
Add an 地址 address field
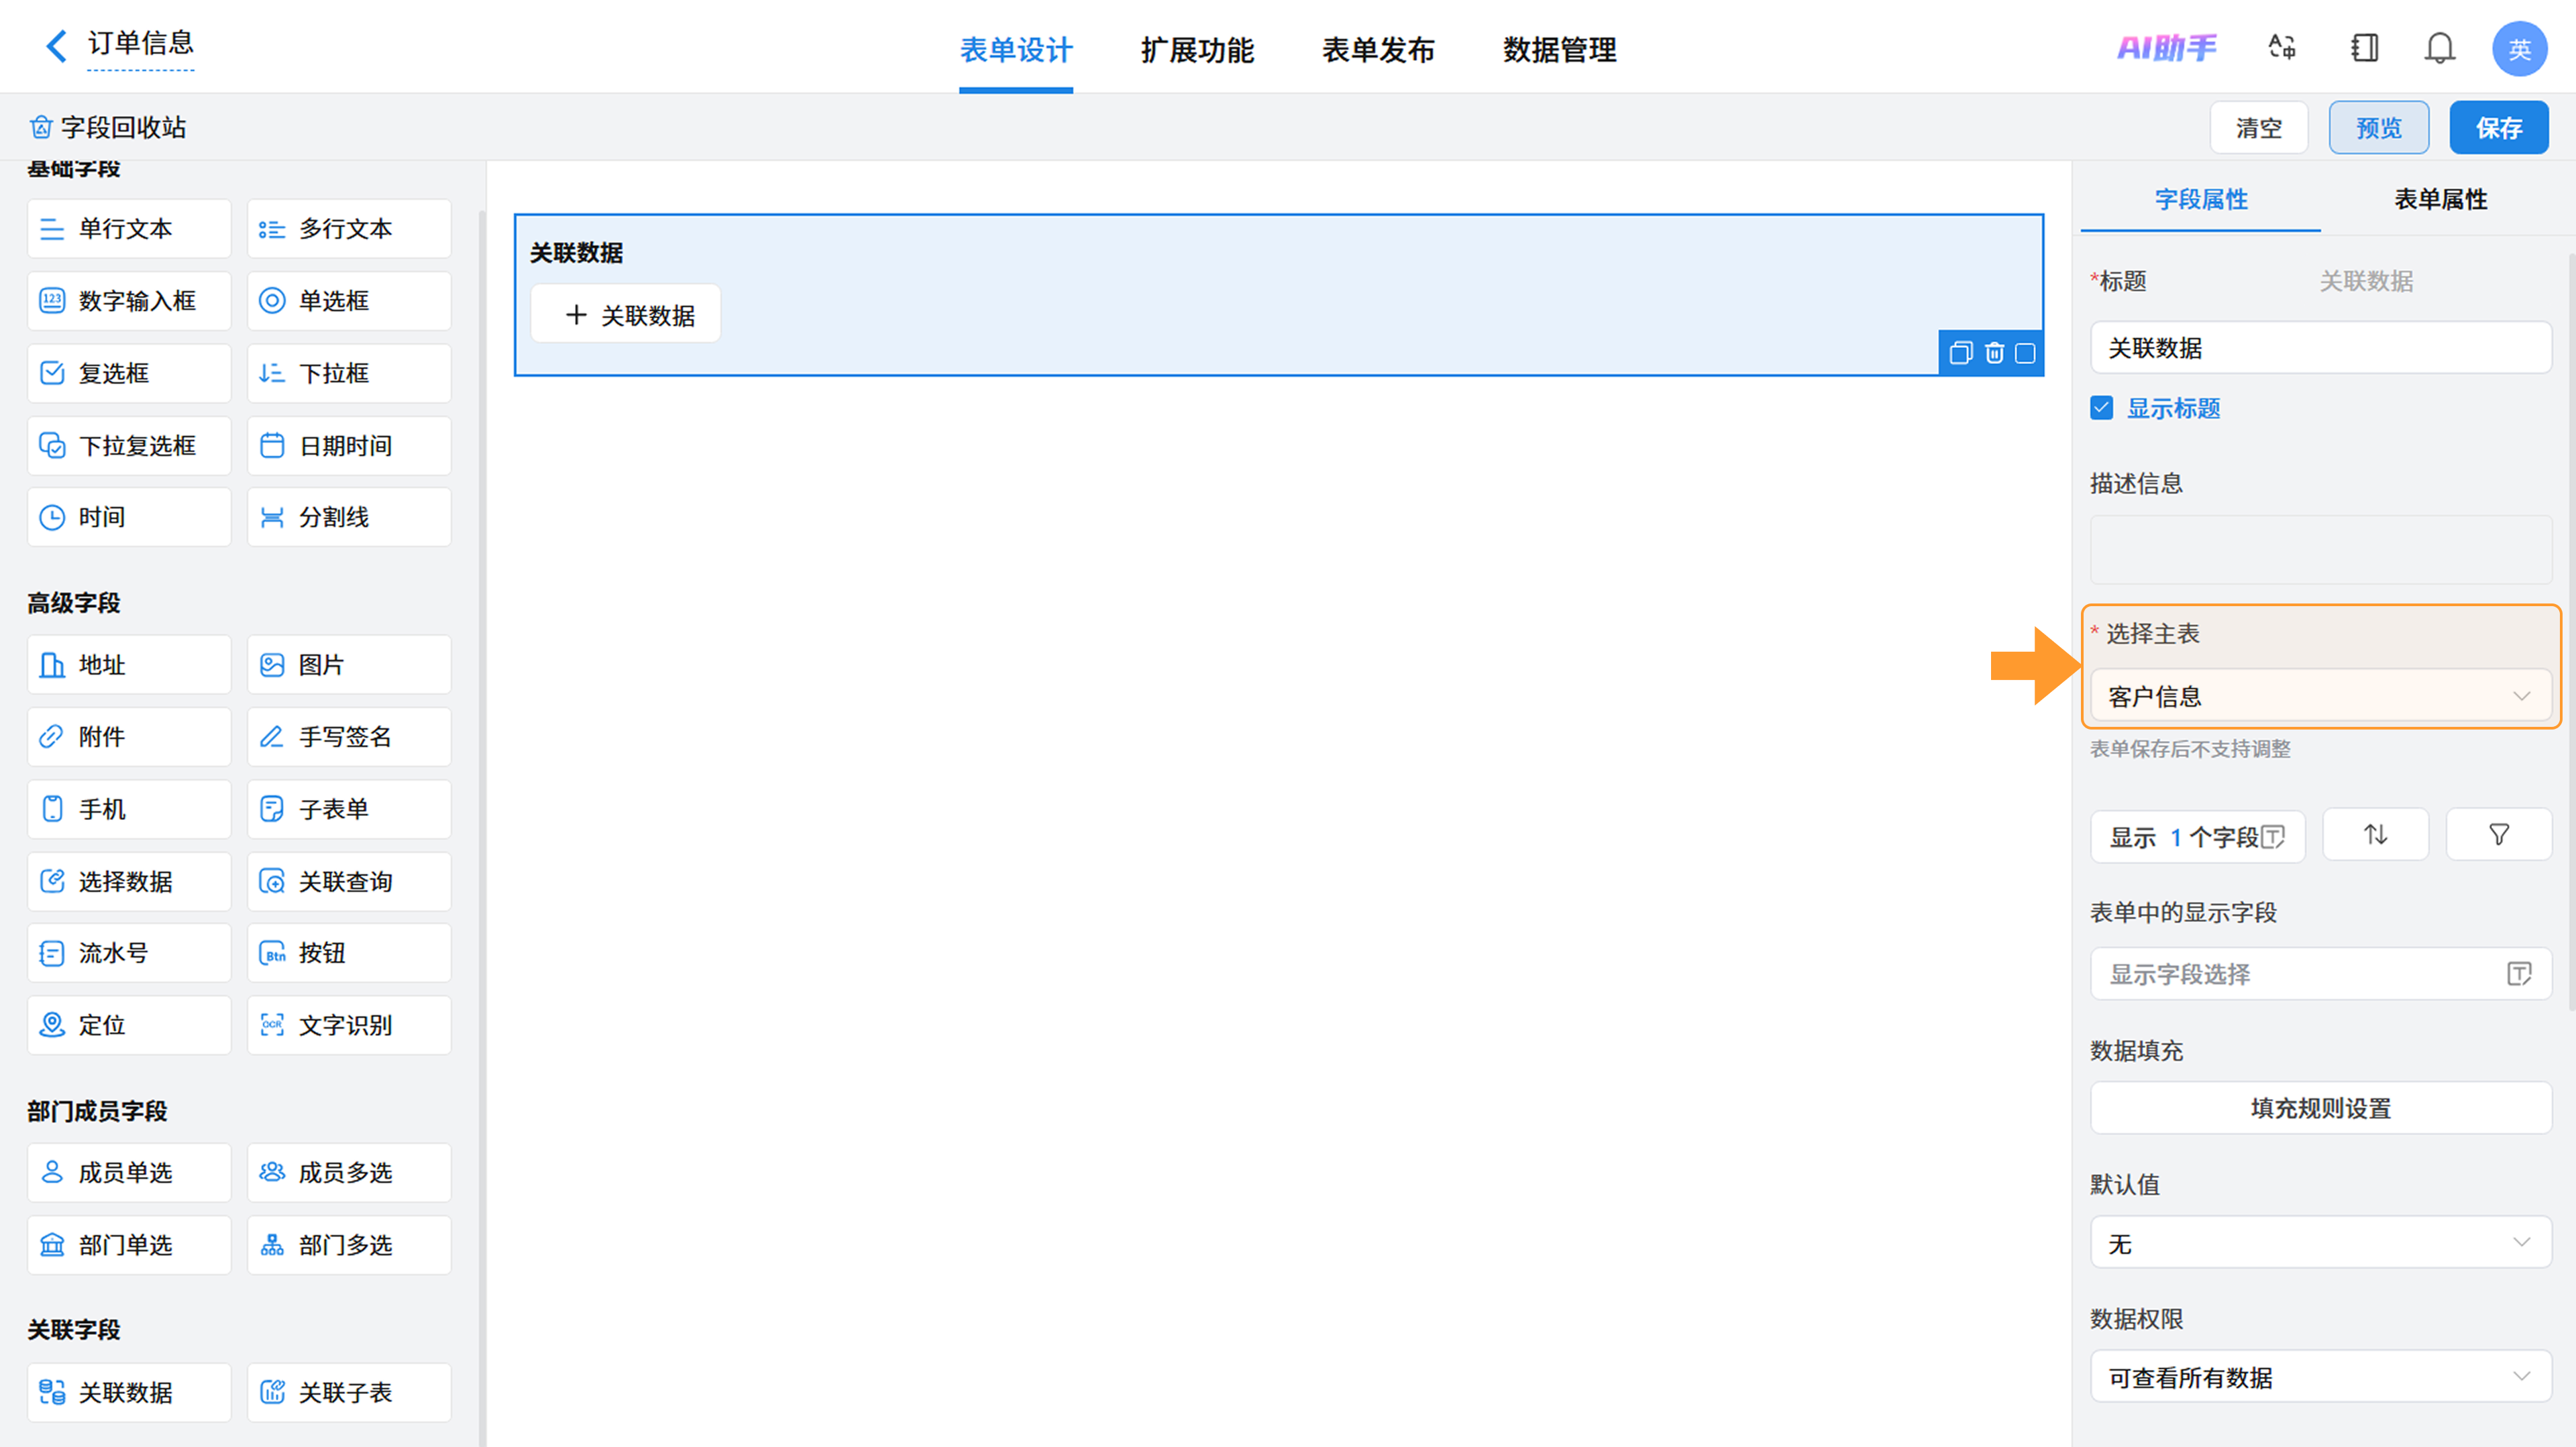coord(129,664)
